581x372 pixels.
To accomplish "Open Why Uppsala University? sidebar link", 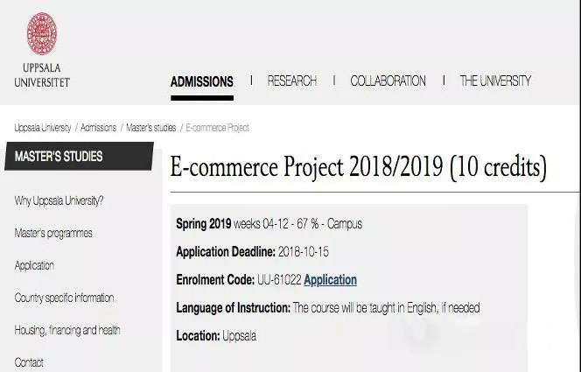I will click(59, 200).
